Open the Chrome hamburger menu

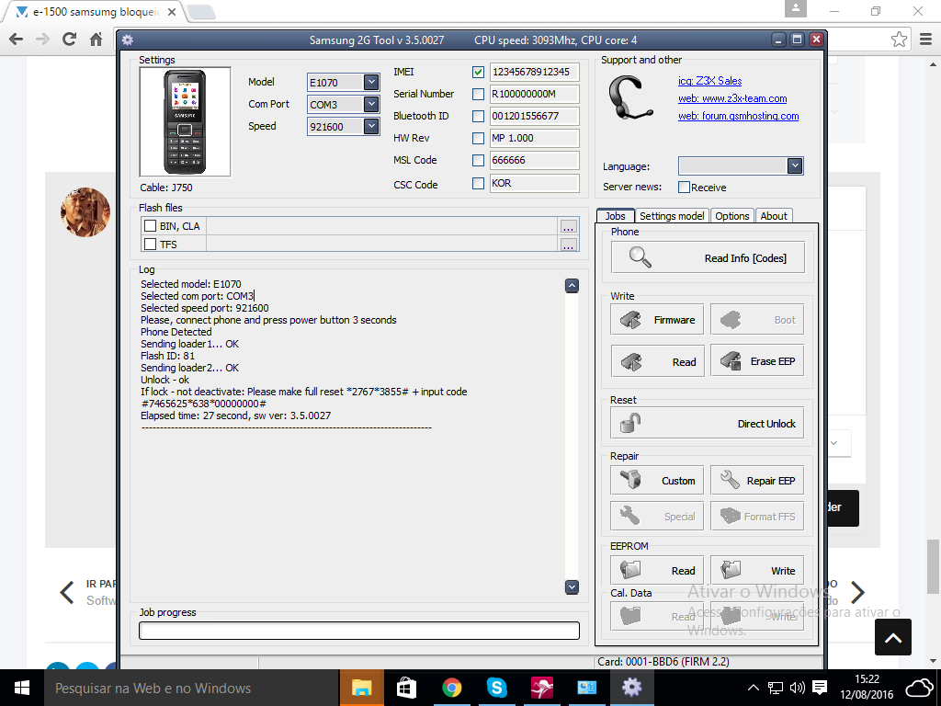click(926, 40)
